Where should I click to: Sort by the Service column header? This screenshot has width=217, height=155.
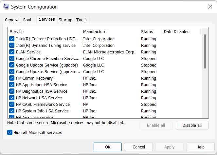[x=44, y=31]
